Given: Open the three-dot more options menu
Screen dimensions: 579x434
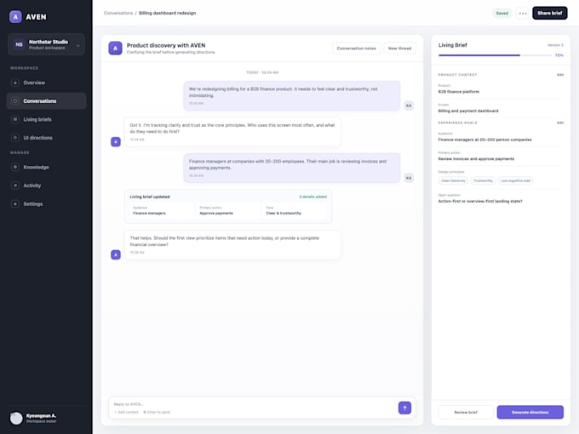Looking at the screenshot, I should [x=523, y=14].
